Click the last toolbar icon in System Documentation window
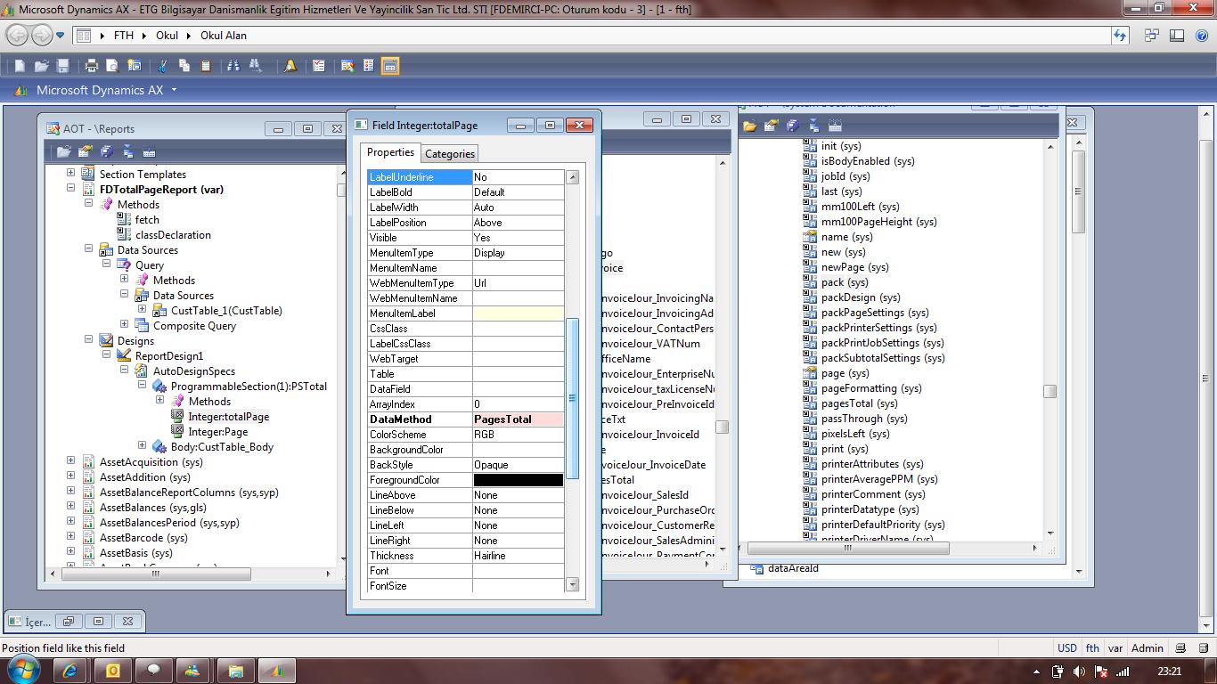Image resolution: width=1217 pixels, height=684 pixels. pos(835,126)
